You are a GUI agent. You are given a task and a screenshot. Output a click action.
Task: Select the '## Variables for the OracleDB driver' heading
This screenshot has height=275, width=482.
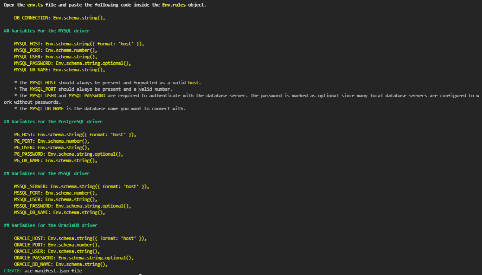point(51,225)
